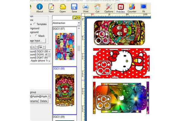Select the DQWL layer row

click(x=39, y=54)
